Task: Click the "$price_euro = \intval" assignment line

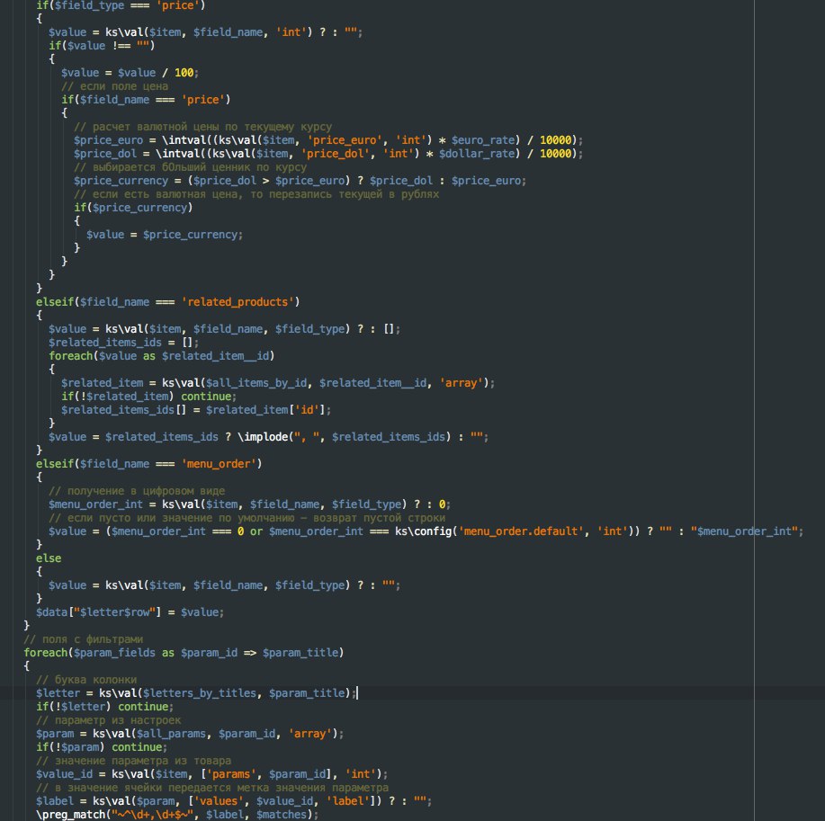Action: click(x=328, y=140)
